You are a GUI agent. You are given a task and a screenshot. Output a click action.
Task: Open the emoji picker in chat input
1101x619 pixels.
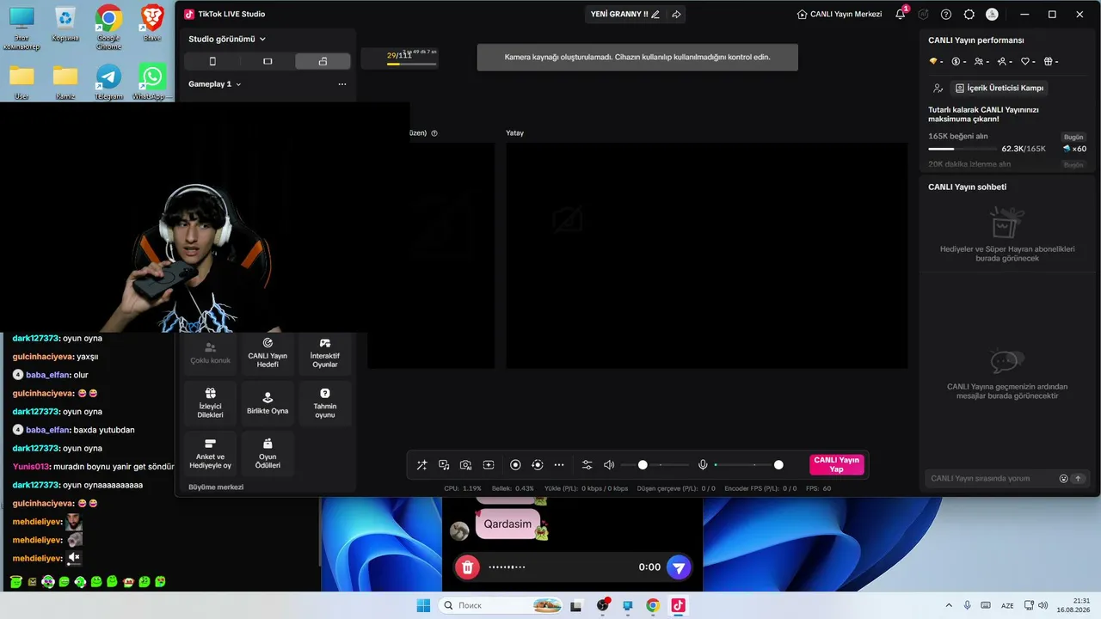pyautogui.click(x=1064, y=478)
